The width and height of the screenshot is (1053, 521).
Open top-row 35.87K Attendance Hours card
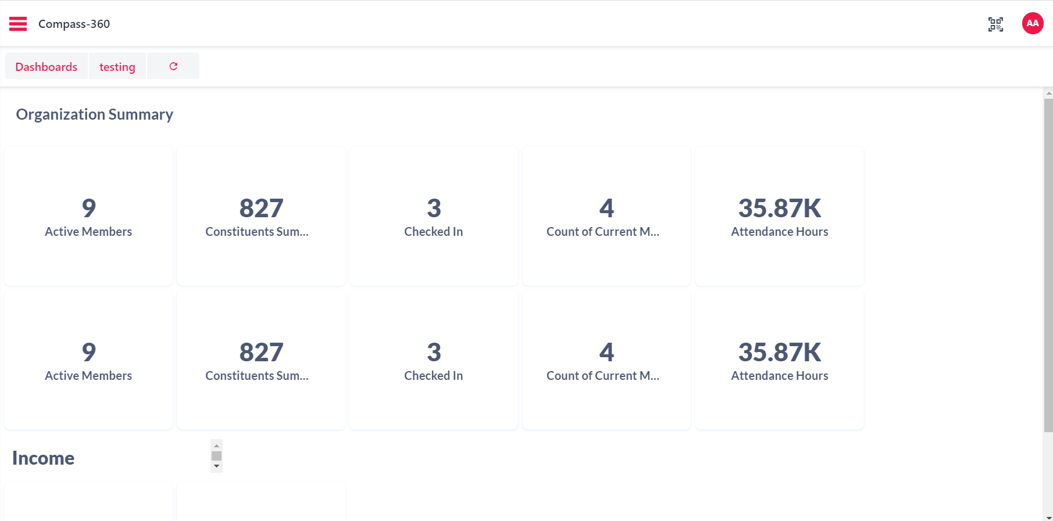click(779, 216)
